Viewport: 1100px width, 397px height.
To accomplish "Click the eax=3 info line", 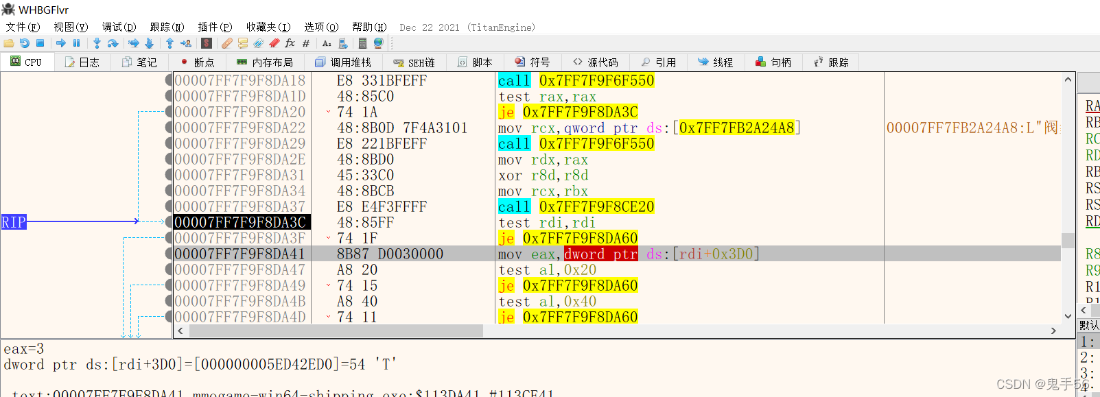I will (24, 349).
